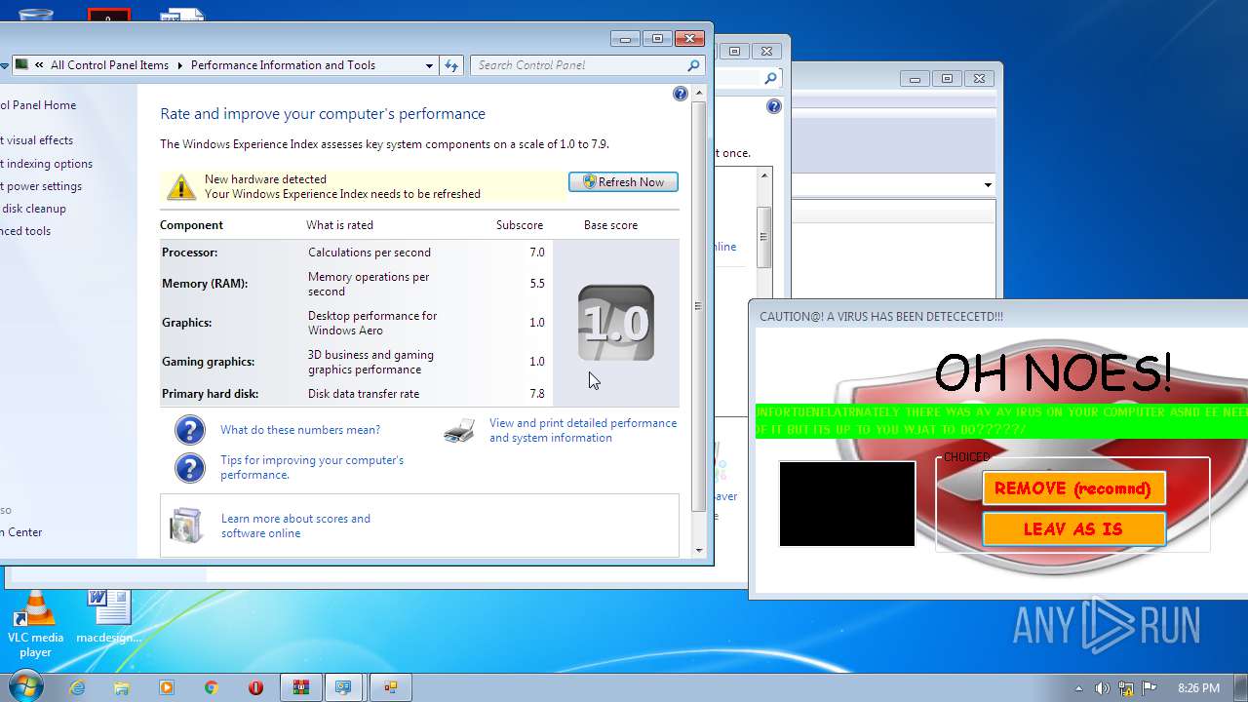1248x702 pixels.
Task: Open Windows Media Player from taskbar
Action: [167, 687]
